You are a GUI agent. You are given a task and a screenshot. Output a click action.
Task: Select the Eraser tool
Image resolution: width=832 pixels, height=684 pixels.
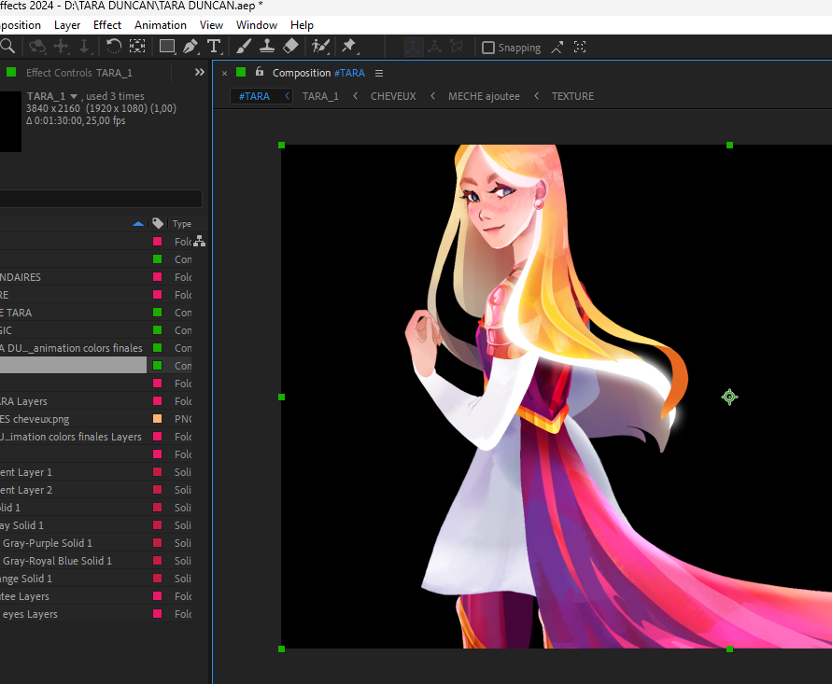[290, 47]
